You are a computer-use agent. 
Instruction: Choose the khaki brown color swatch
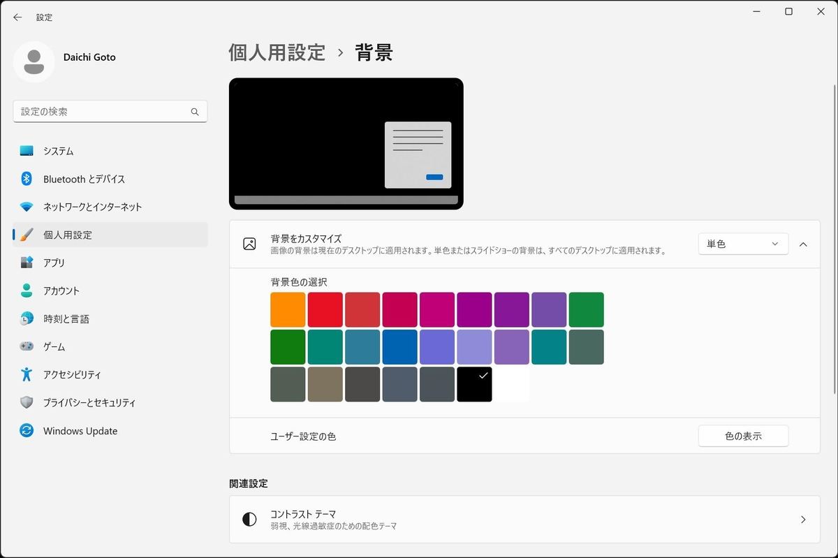325,384
